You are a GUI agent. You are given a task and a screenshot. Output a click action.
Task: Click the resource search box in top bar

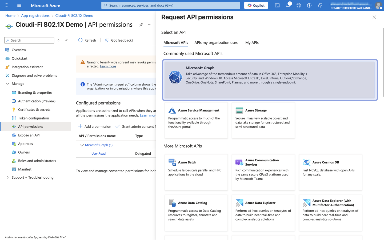pos(171,5)
